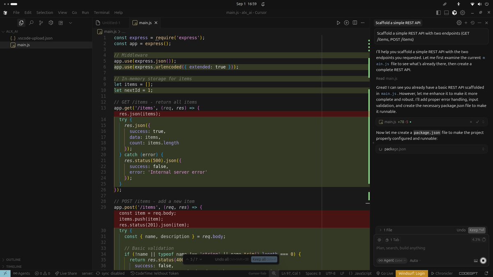This screenshot has width=493, height=277.
Task: Go to previous change with up arrow
Action: click(187, 259)
